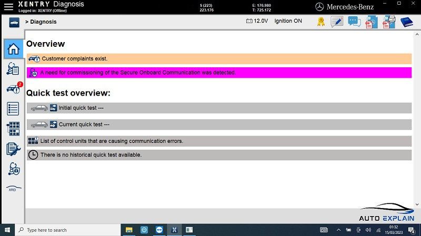Open the blue help book icon
Image resolution: width=421 pixels, height=236 pixels.
406,22
